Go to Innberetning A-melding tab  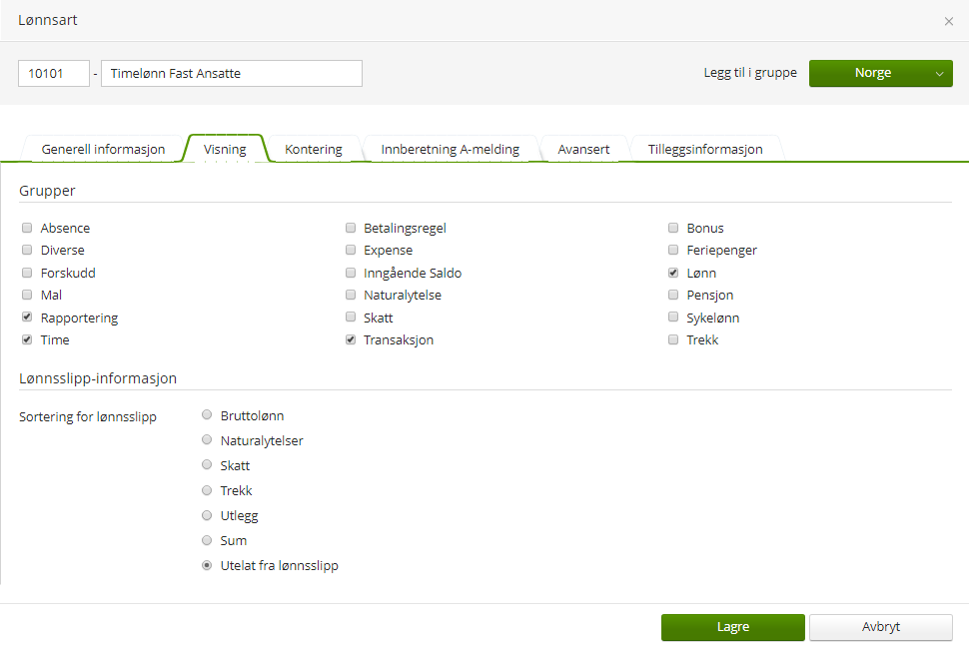450,149
